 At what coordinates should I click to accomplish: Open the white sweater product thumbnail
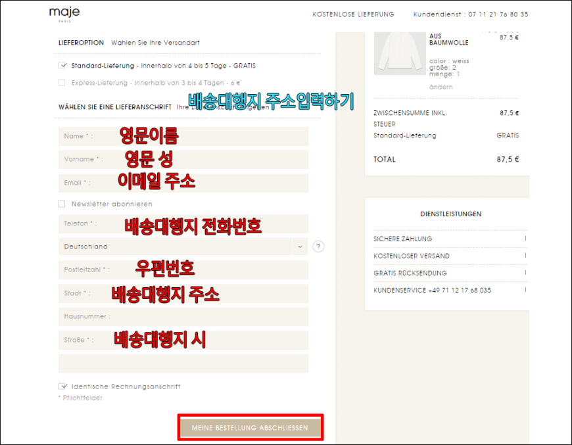pyautogui.click(x=400, y=53)
